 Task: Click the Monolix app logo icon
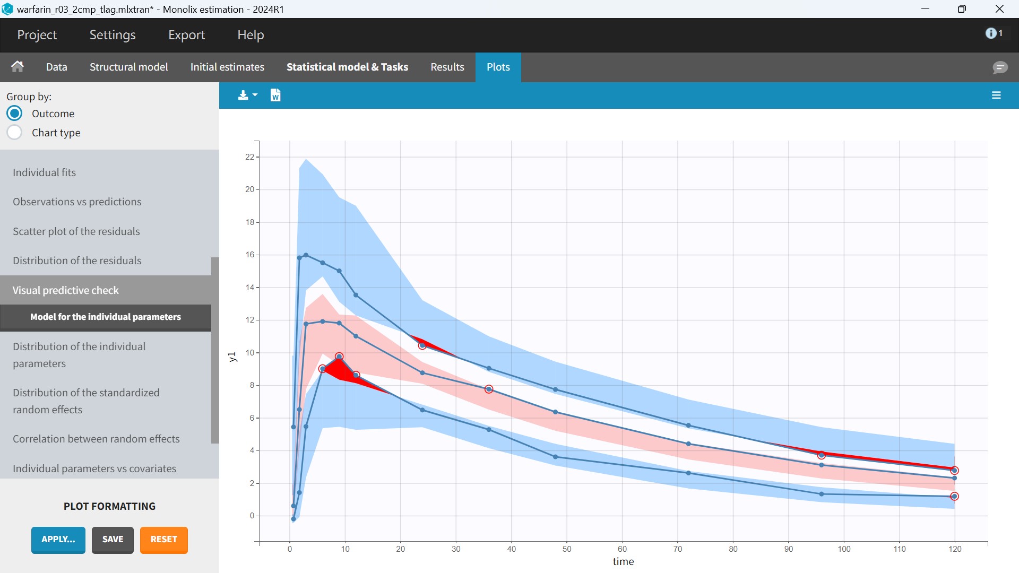[x=7, y=9]
